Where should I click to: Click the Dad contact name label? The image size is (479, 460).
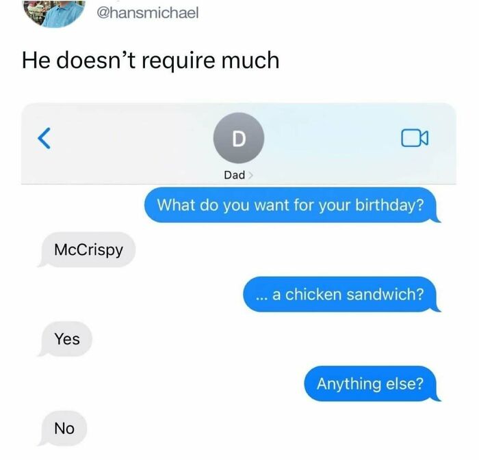coord(234,175)
